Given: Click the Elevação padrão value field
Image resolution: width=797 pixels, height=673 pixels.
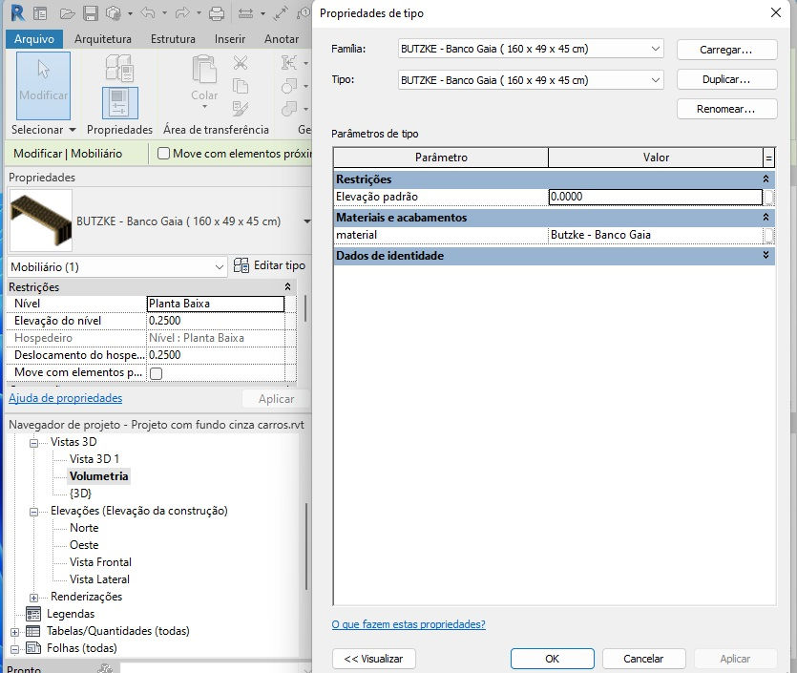Looking at the screenshot, I should click(x=655, y=198).
